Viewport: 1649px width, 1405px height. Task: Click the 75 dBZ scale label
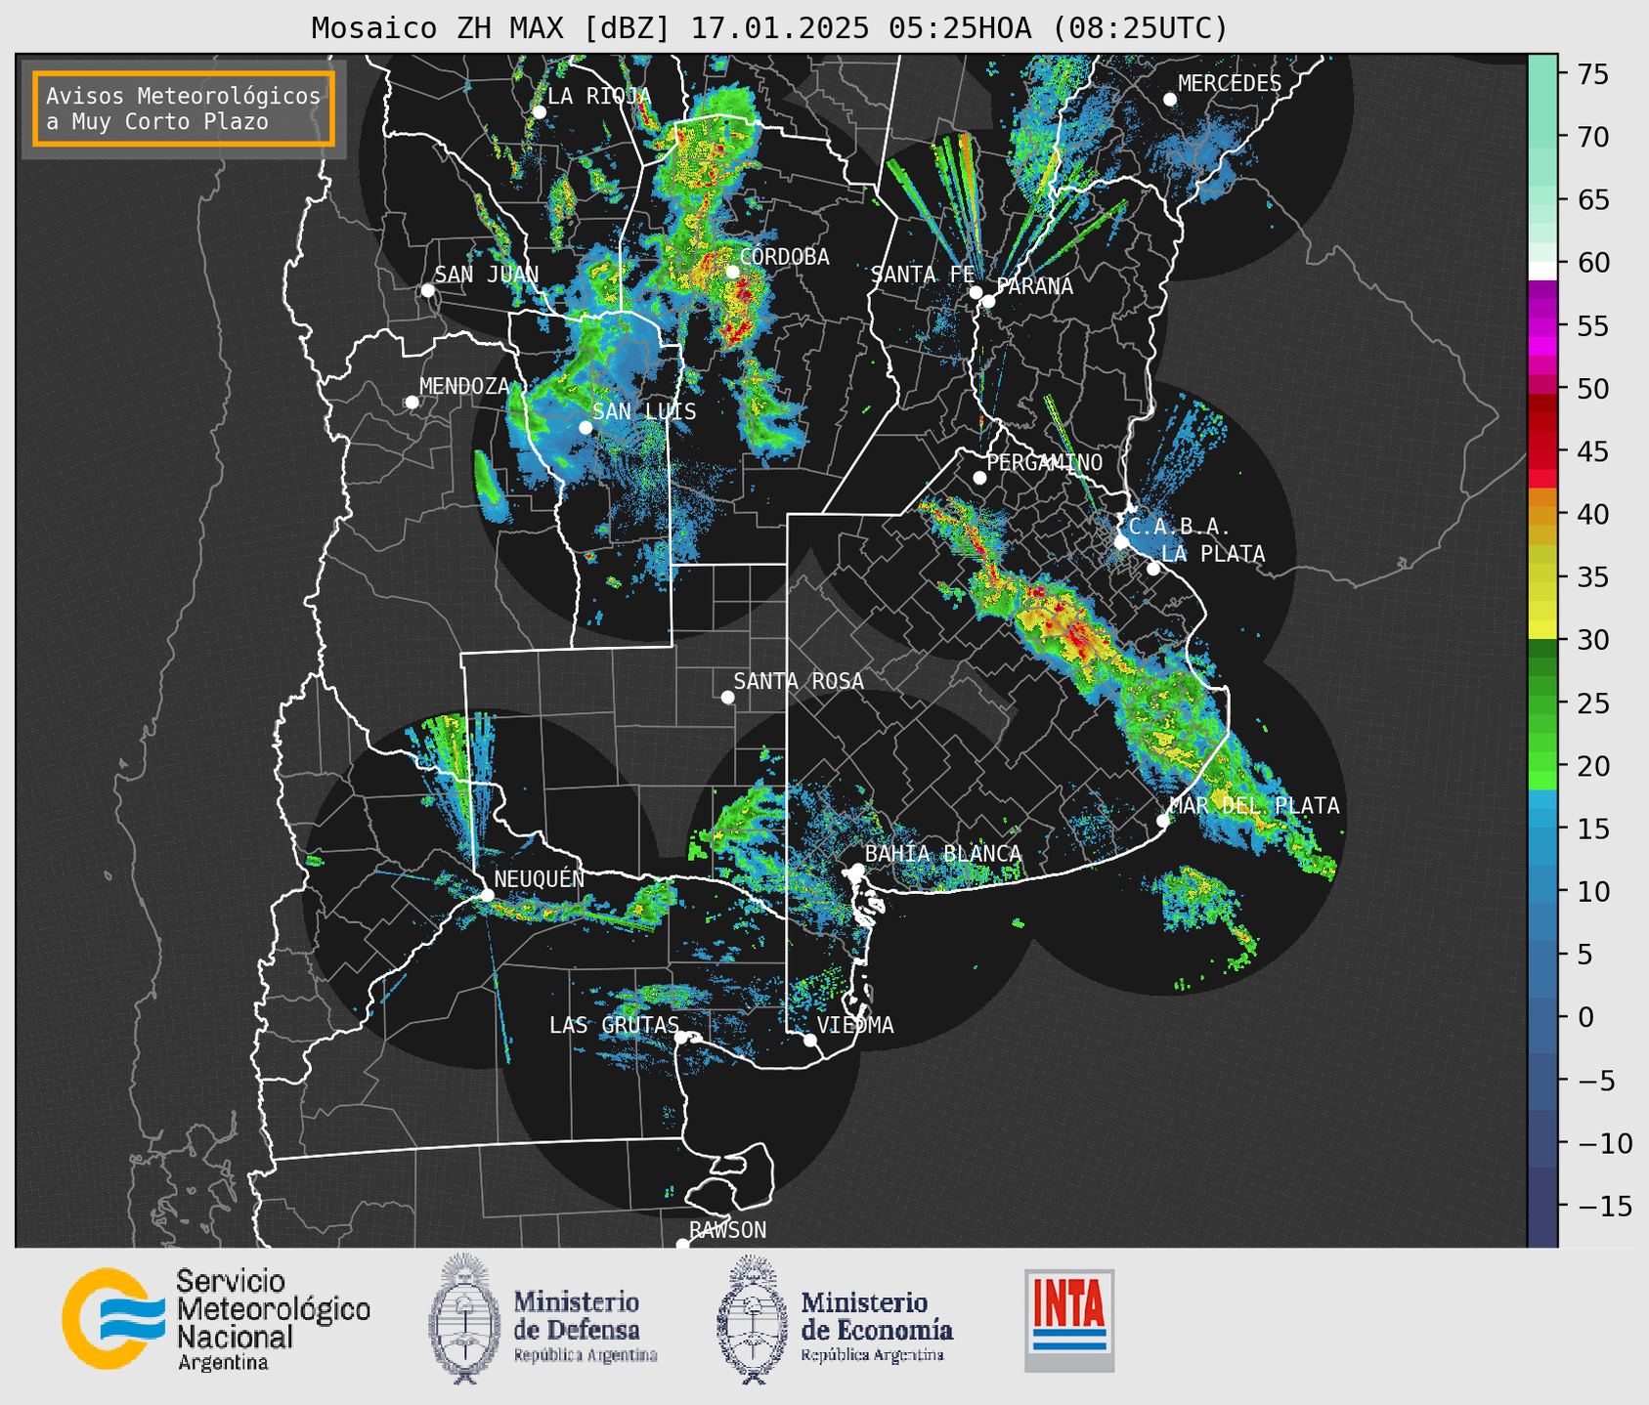1593,74
